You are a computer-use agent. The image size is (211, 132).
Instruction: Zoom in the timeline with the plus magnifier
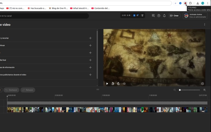[x=204, y=90]
